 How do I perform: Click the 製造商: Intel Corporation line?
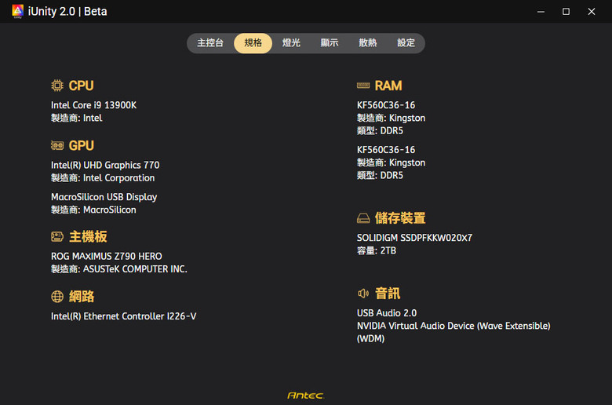(x=103, y=178)
